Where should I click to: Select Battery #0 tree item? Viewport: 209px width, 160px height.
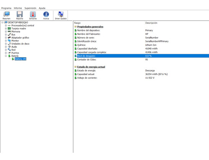[20, 59]
